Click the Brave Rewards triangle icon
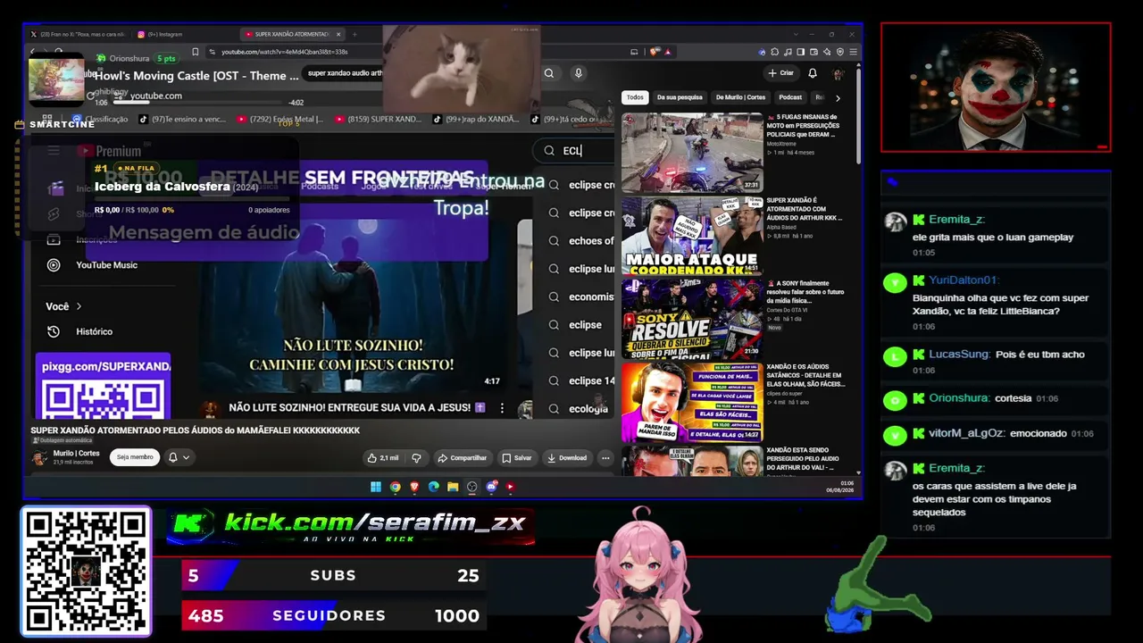The height and width of the screenshot is (643, 1143). pyautogui.click(x=667, y=52)
